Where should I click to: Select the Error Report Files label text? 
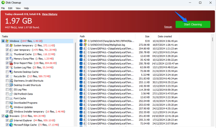coord(23,63)
